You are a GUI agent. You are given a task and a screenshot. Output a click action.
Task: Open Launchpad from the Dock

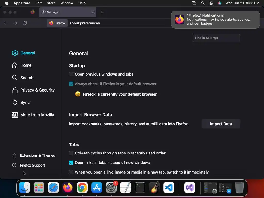[x=39, y=187]
